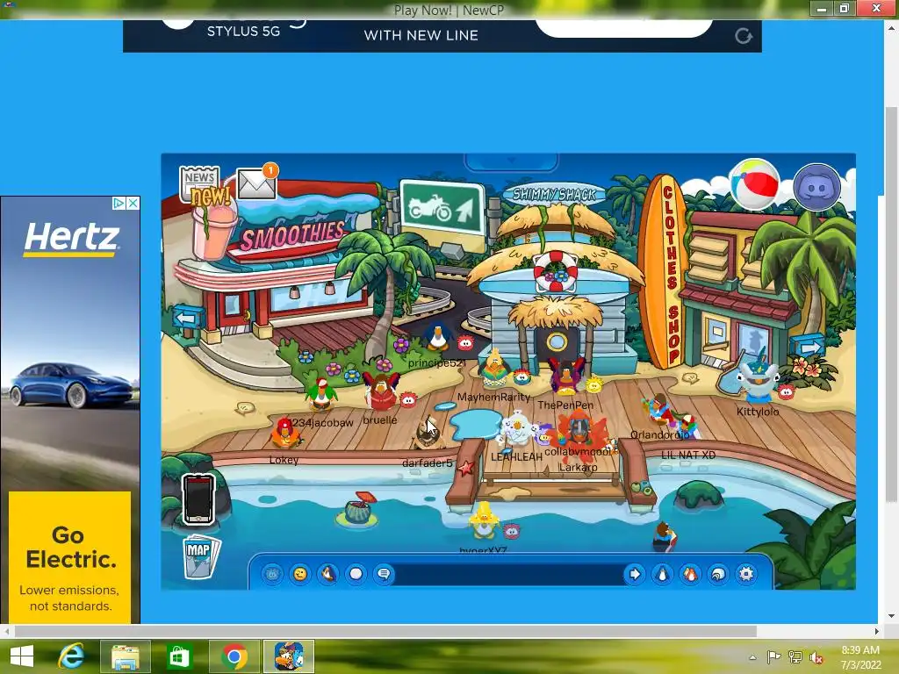Open the Map icon
Viewport: 899px width, 674px height.
201,556
